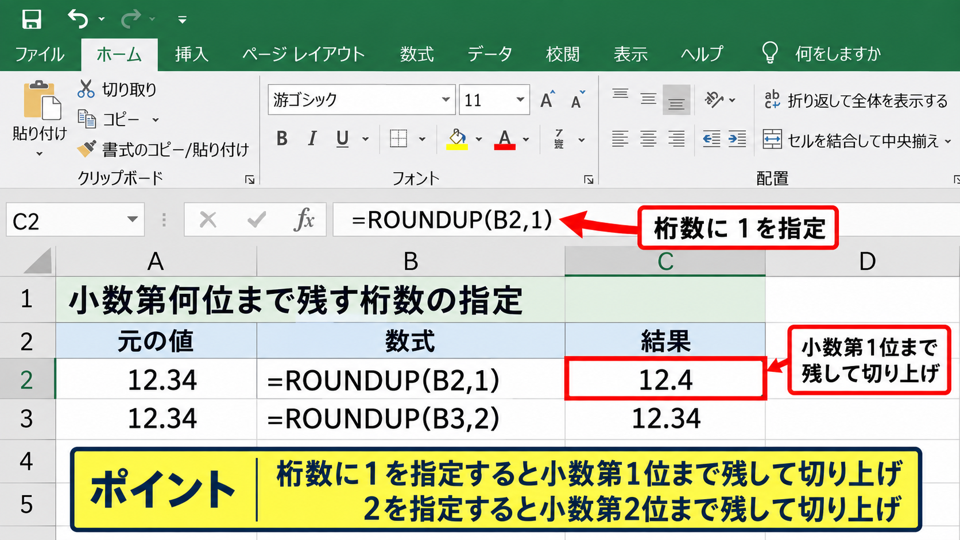This screenshot has height=540, width=960.
Task: Select the Format Painter brush icon
Action: 87,149
